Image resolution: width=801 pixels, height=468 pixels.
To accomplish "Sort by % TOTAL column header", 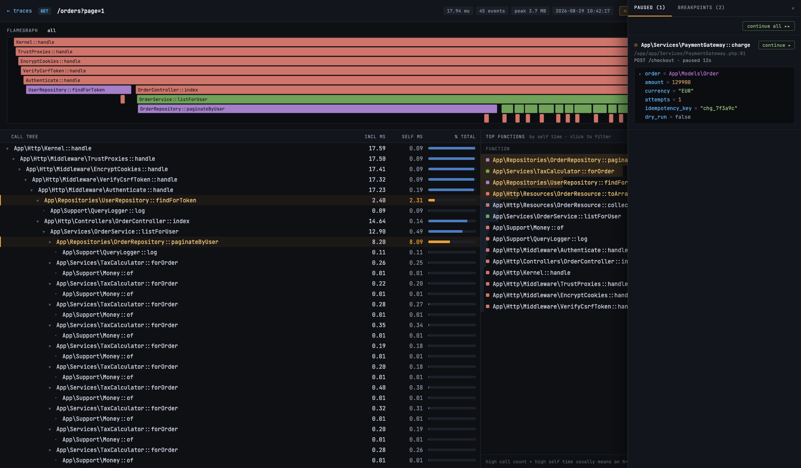I will click(x=465, y=136).
